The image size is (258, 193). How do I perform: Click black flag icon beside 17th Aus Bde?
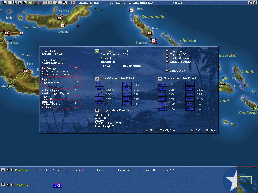[x=3, y=185]
